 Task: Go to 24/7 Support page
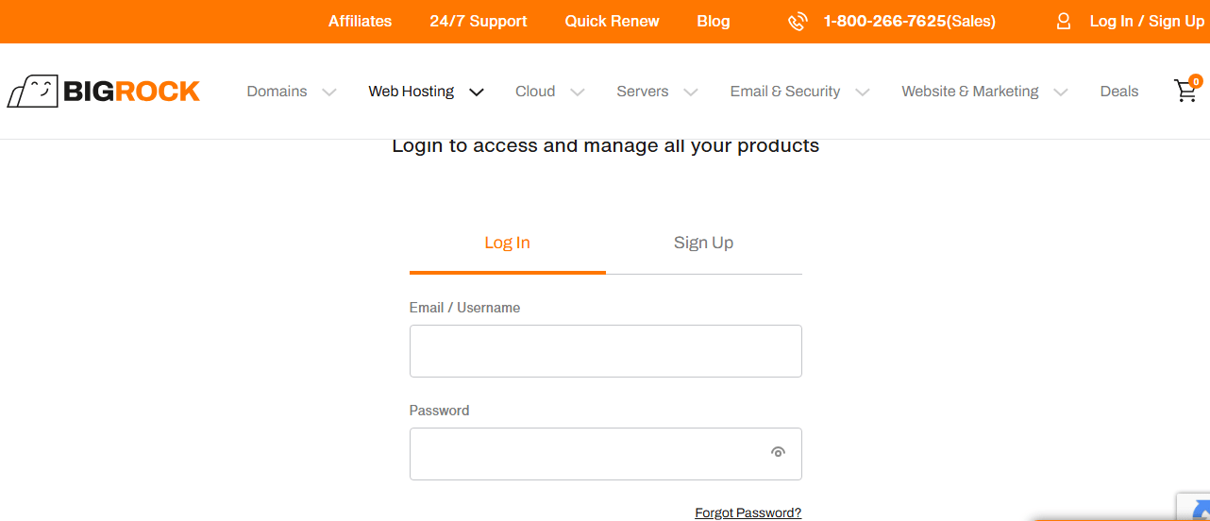(478, 22)
